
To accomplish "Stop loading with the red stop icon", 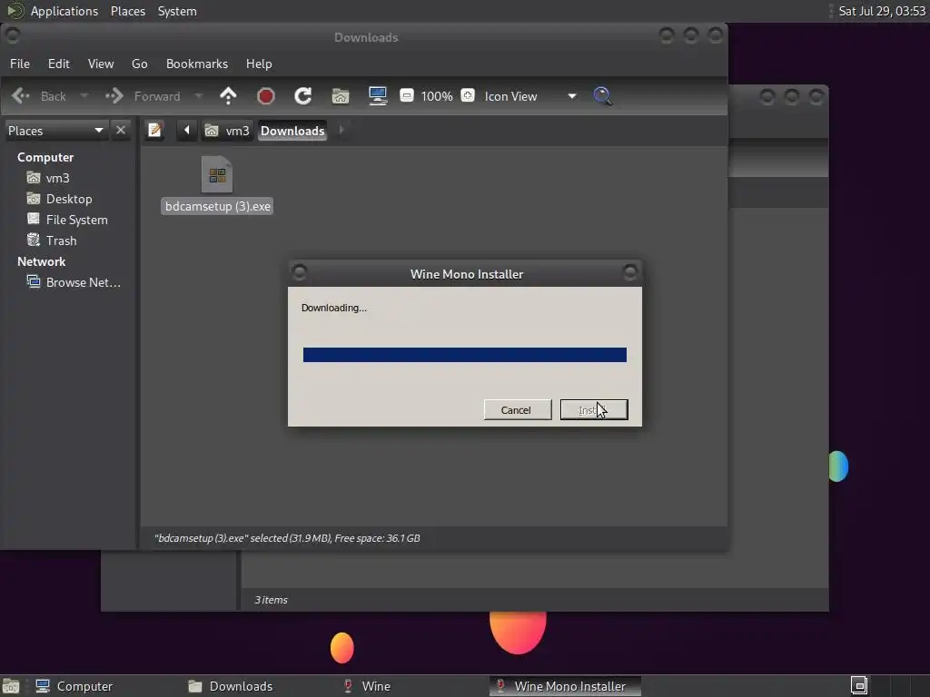I will click(x=266, y=96).
